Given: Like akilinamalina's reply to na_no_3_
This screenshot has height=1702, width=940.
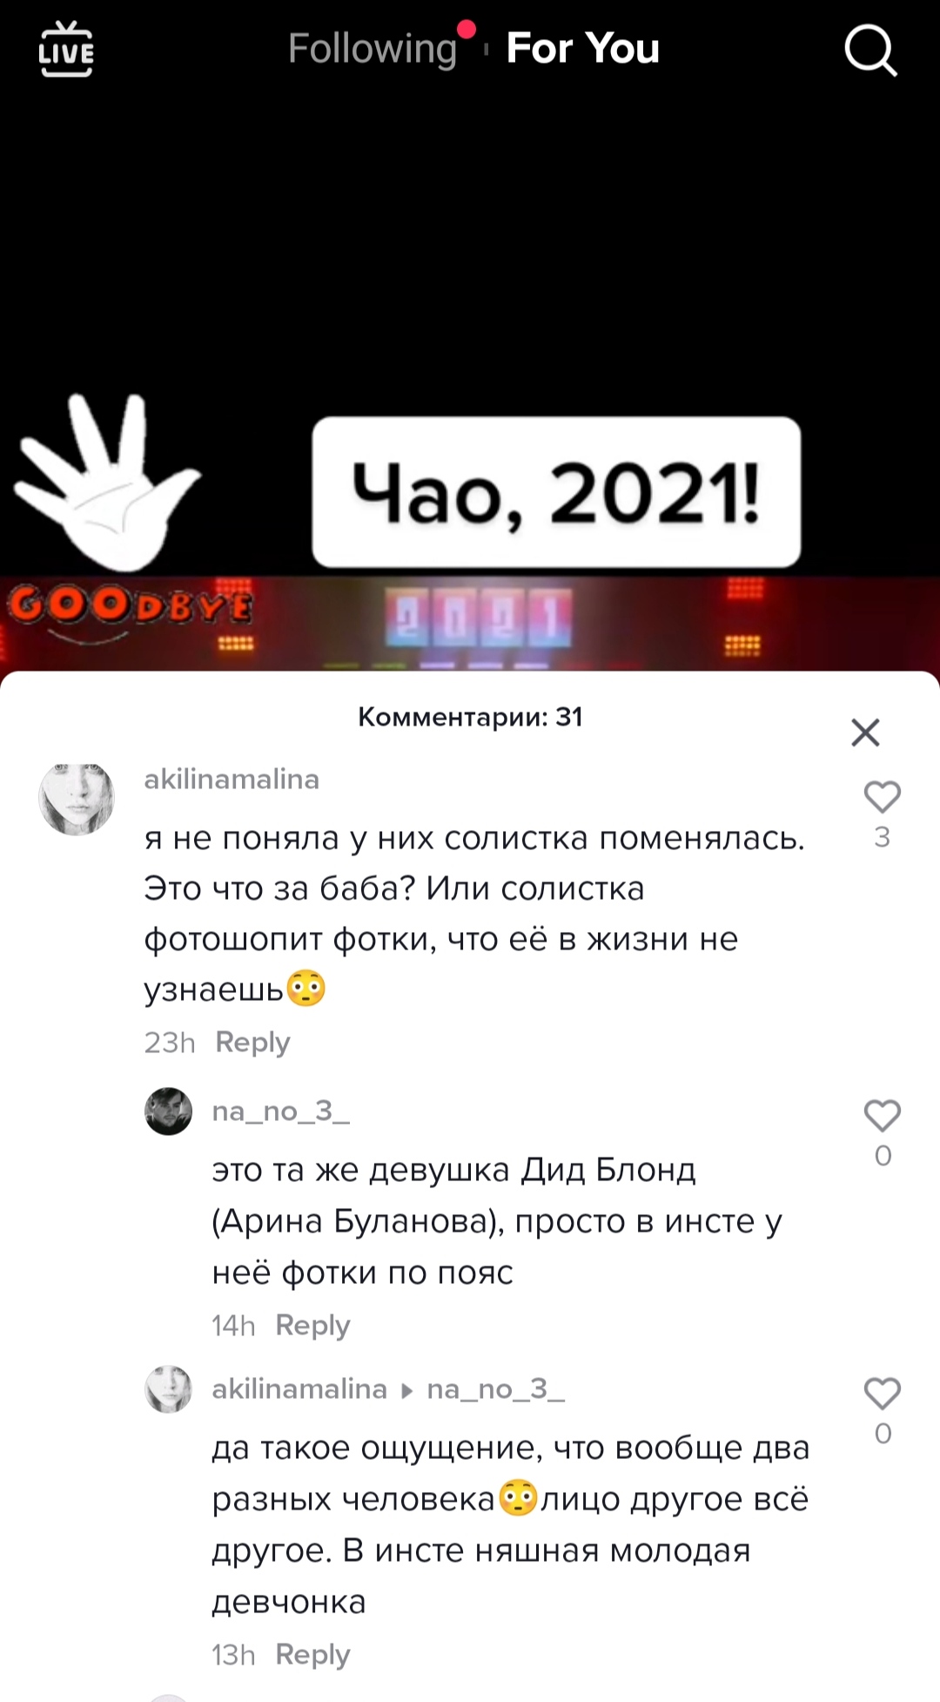Looking at the screenshot, I should tap(882, 1394).
